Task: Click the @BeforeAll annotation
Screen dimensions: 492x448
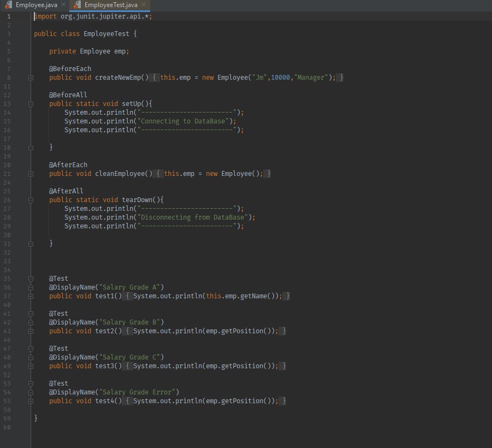Action: (x=68, y=95)
